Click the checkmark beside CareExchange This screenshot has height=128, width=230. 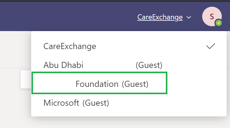click(x=211, y=46)
